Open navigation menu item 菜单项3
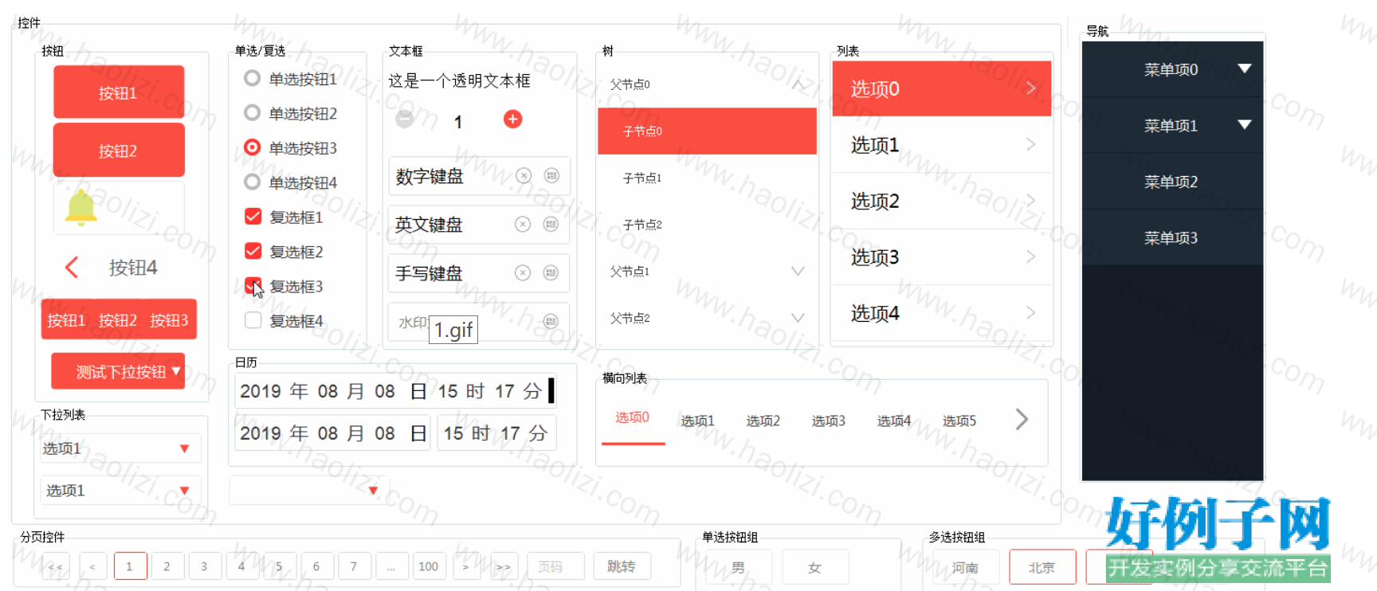Image resolution: width=1377 pixels, height=591 pixels. (1172, 237)
